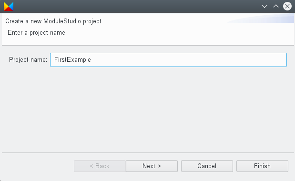Click the blue banner graphic in header
This screenshot has height=181, width=295.
[261, 19]
